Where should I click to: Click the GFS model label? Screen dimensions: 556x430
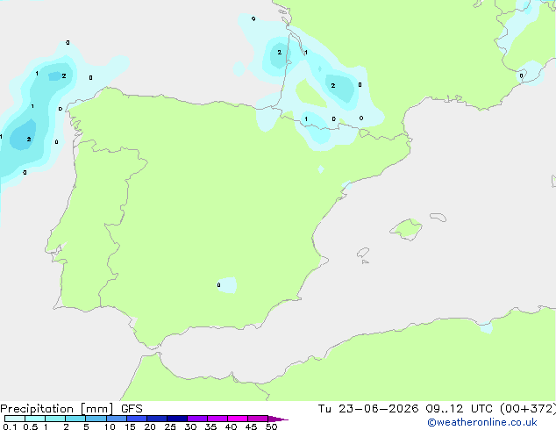(132, 409)
